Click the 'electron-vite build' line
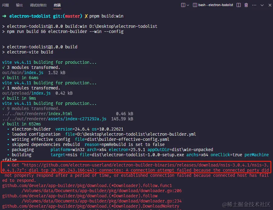This screenshot has height=210, width=273. click(30, 52)
